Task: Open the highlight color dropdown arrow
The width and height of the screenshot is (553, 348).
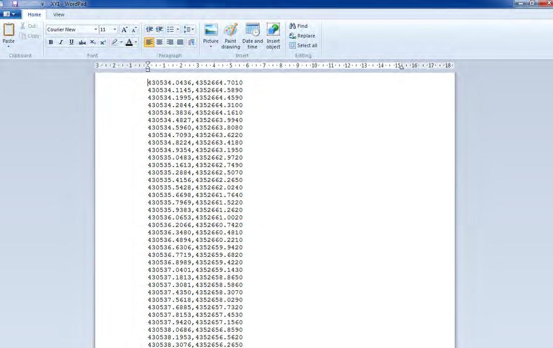Action: pos(122,42)
